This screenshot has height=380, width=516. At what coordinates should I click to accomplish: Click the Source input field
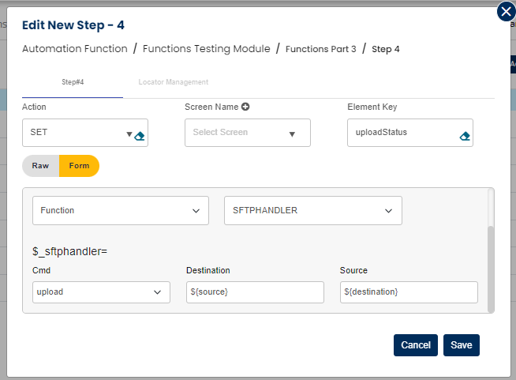[x=409, y=292]
